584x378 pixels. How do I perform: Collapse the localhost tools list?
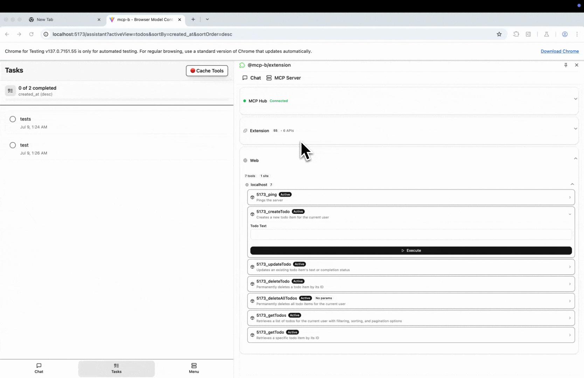coord(572,184)
